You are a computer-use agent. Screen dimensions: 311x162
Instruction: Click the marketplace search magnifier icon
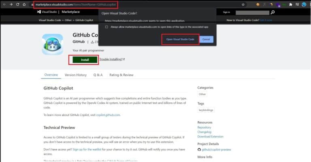pos(273,12)
